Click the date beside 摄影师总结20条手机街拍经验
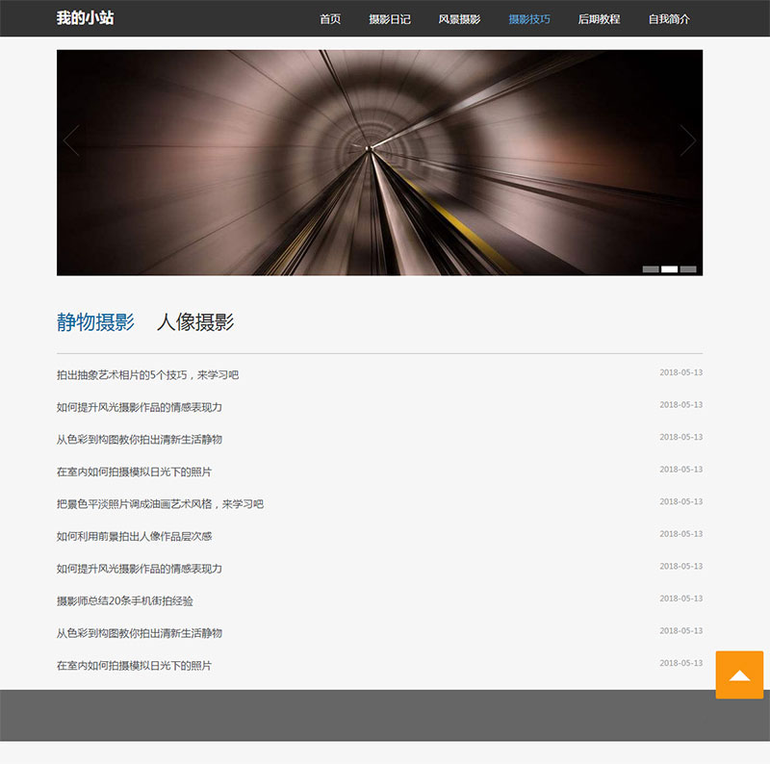Image resolution: width=770 pixels, height=764 pixels. [681, 598]
